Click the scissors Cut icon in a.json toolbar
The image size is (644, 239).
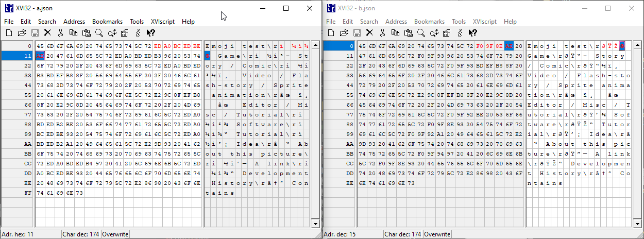pyautogui.click(x=60, y=33)
